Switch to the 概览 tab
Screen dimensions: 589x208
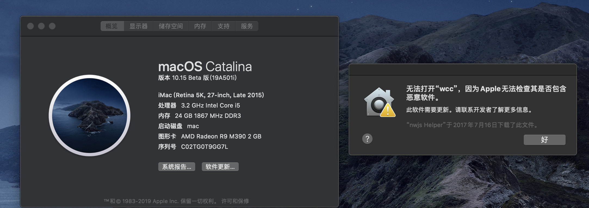112,26
